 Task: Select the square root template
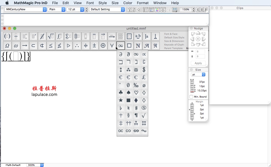coord(51,36)
